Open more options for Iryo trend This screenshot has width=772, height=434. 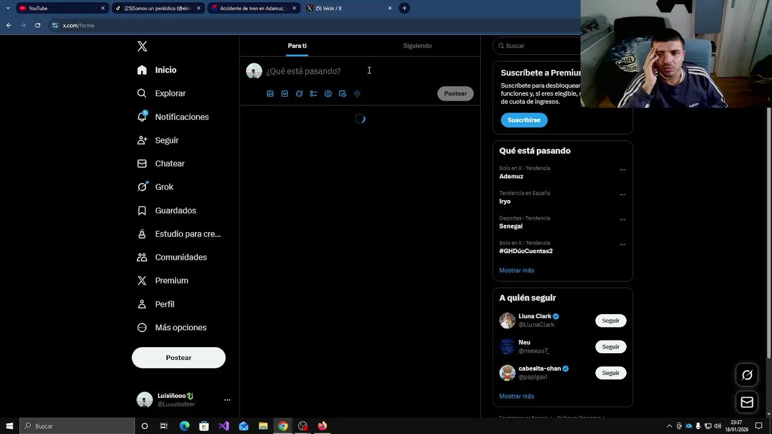622,195
